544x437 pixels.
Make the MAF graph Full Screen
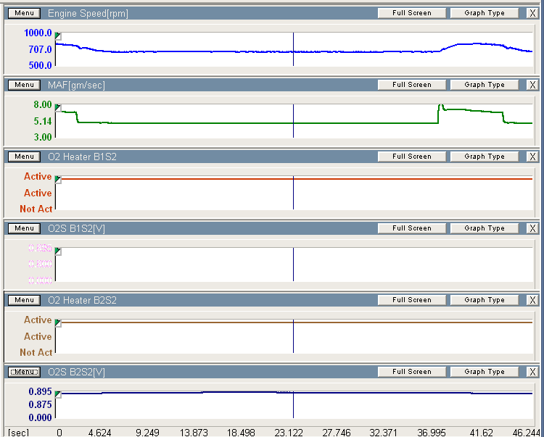(411, 85)
